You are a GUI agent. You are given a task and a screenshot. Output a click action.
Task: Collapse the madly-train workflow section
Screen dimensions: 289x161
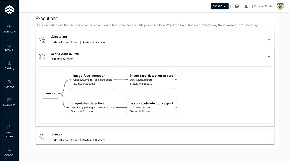(x=269, y=57)
